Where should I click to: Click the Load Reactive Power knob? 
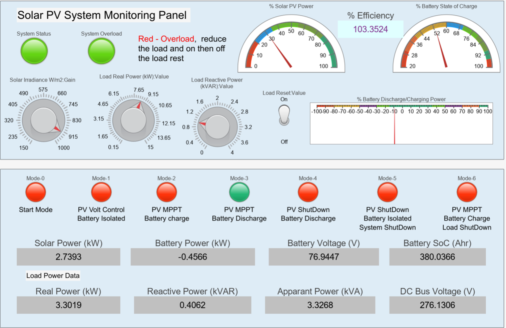(x=217, y=127)
